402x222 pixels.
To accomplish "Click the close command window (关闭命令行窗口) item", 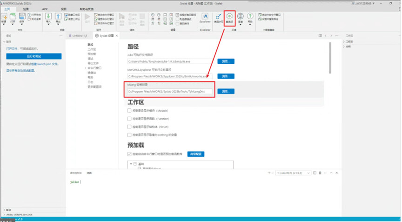I will [x=104, y=23].
